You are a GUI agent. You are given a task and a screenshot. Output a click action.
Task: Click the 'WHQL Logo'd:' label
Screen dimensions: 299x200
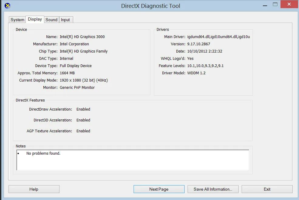tap(173, 58)
